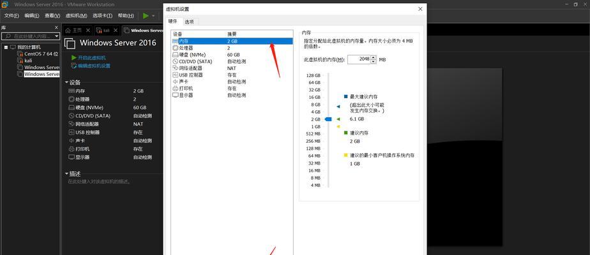Select the 内存 memory icon in settings dialog
The image size is (590, 255).
click(175, 41)
